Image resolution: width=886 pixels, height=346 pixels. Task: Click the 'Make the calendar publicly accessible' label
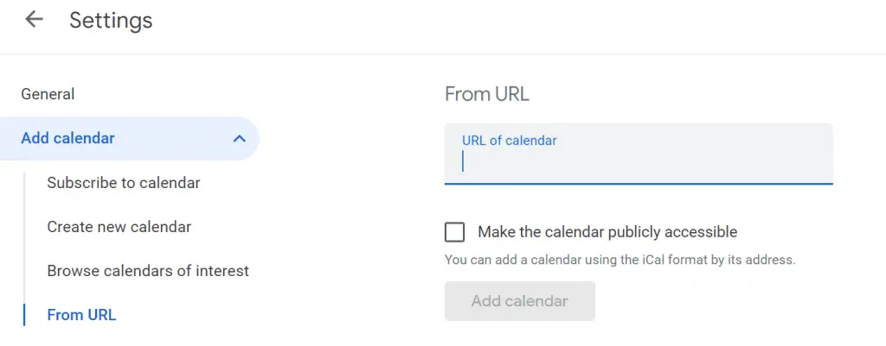click(607, 232)
